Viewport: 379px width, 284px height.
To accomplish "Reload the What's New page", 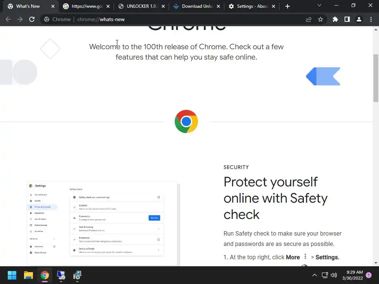I will (32, 19).
